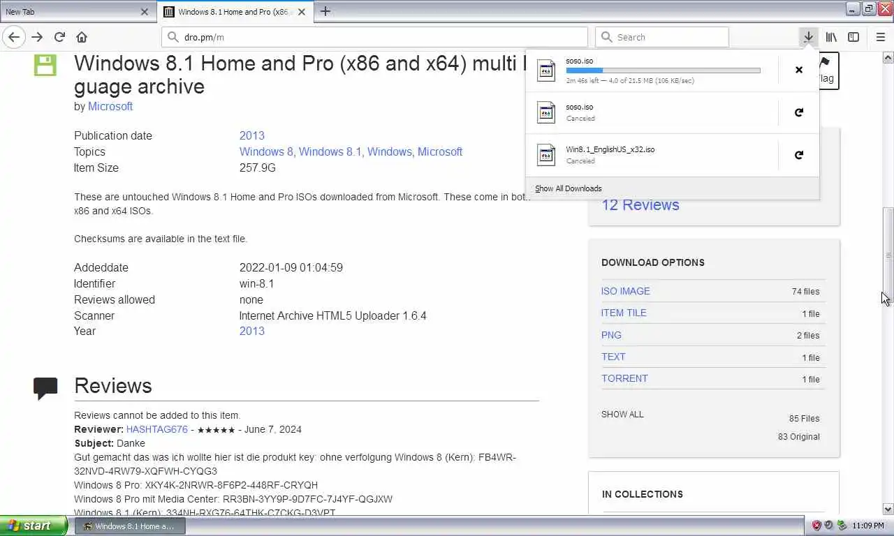Close the New Tab tab

click(145, 12)
